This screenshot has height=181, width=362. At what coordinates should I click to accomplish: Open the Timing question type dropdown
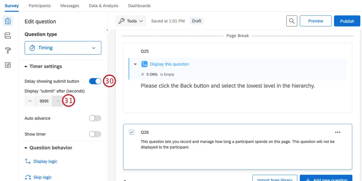[63, 48]
